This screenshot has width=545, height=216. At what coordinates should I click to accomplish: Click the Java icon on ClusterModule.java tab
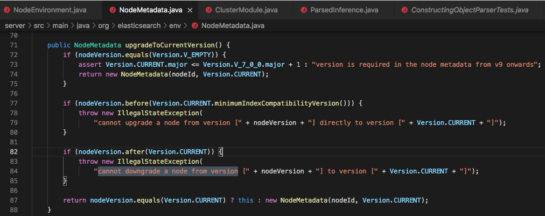coord(208,10)
